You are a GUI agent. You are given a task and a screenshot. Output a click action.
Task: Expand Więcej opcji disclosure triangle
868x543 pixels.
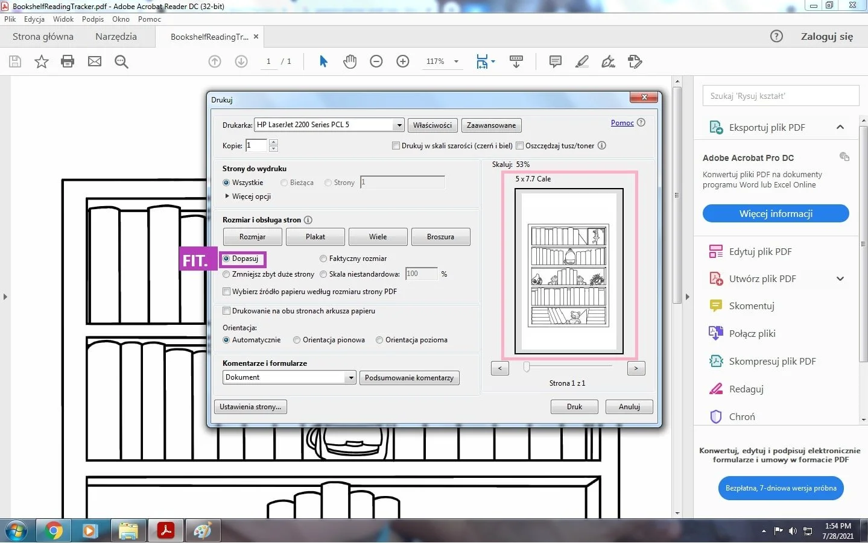tap(227, 196)
